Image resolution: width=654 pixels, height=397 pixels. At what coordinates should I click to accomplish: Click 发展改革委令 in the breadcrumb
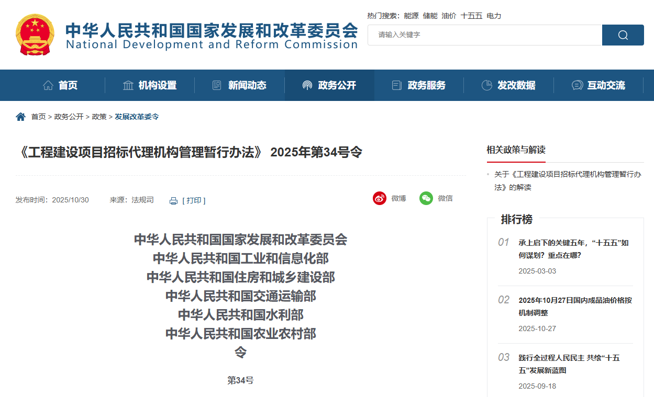(136, 117)
